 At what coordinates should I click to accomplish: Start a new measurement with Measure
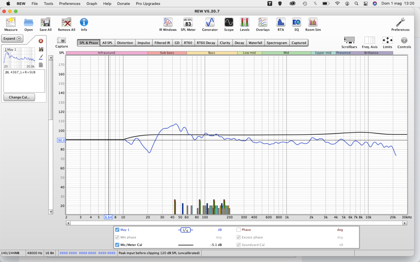(11, 25)
